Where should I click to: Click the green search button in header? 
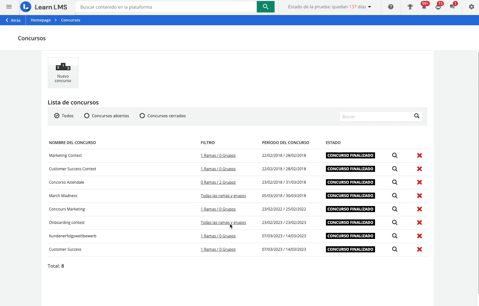tap(265, 7)
